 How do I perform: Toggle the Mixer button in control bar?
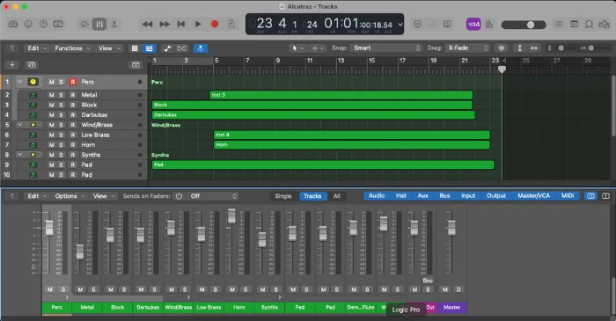pyautogui.click(x=99, y=25)
